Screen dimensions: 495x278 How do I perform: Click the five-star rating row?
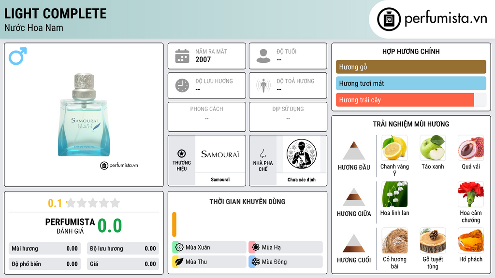pos(93,203)
